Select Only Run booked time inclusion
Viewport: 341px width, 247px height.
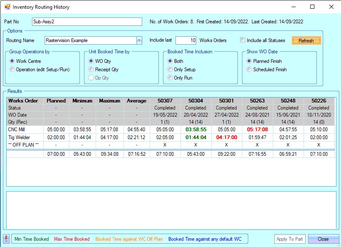click(170, 78)
